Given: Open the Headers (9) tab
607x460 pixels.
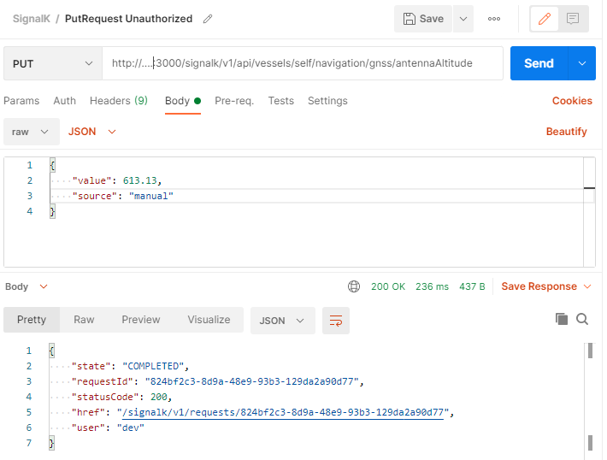Looking at the screenshot, I should pos(119,101).
